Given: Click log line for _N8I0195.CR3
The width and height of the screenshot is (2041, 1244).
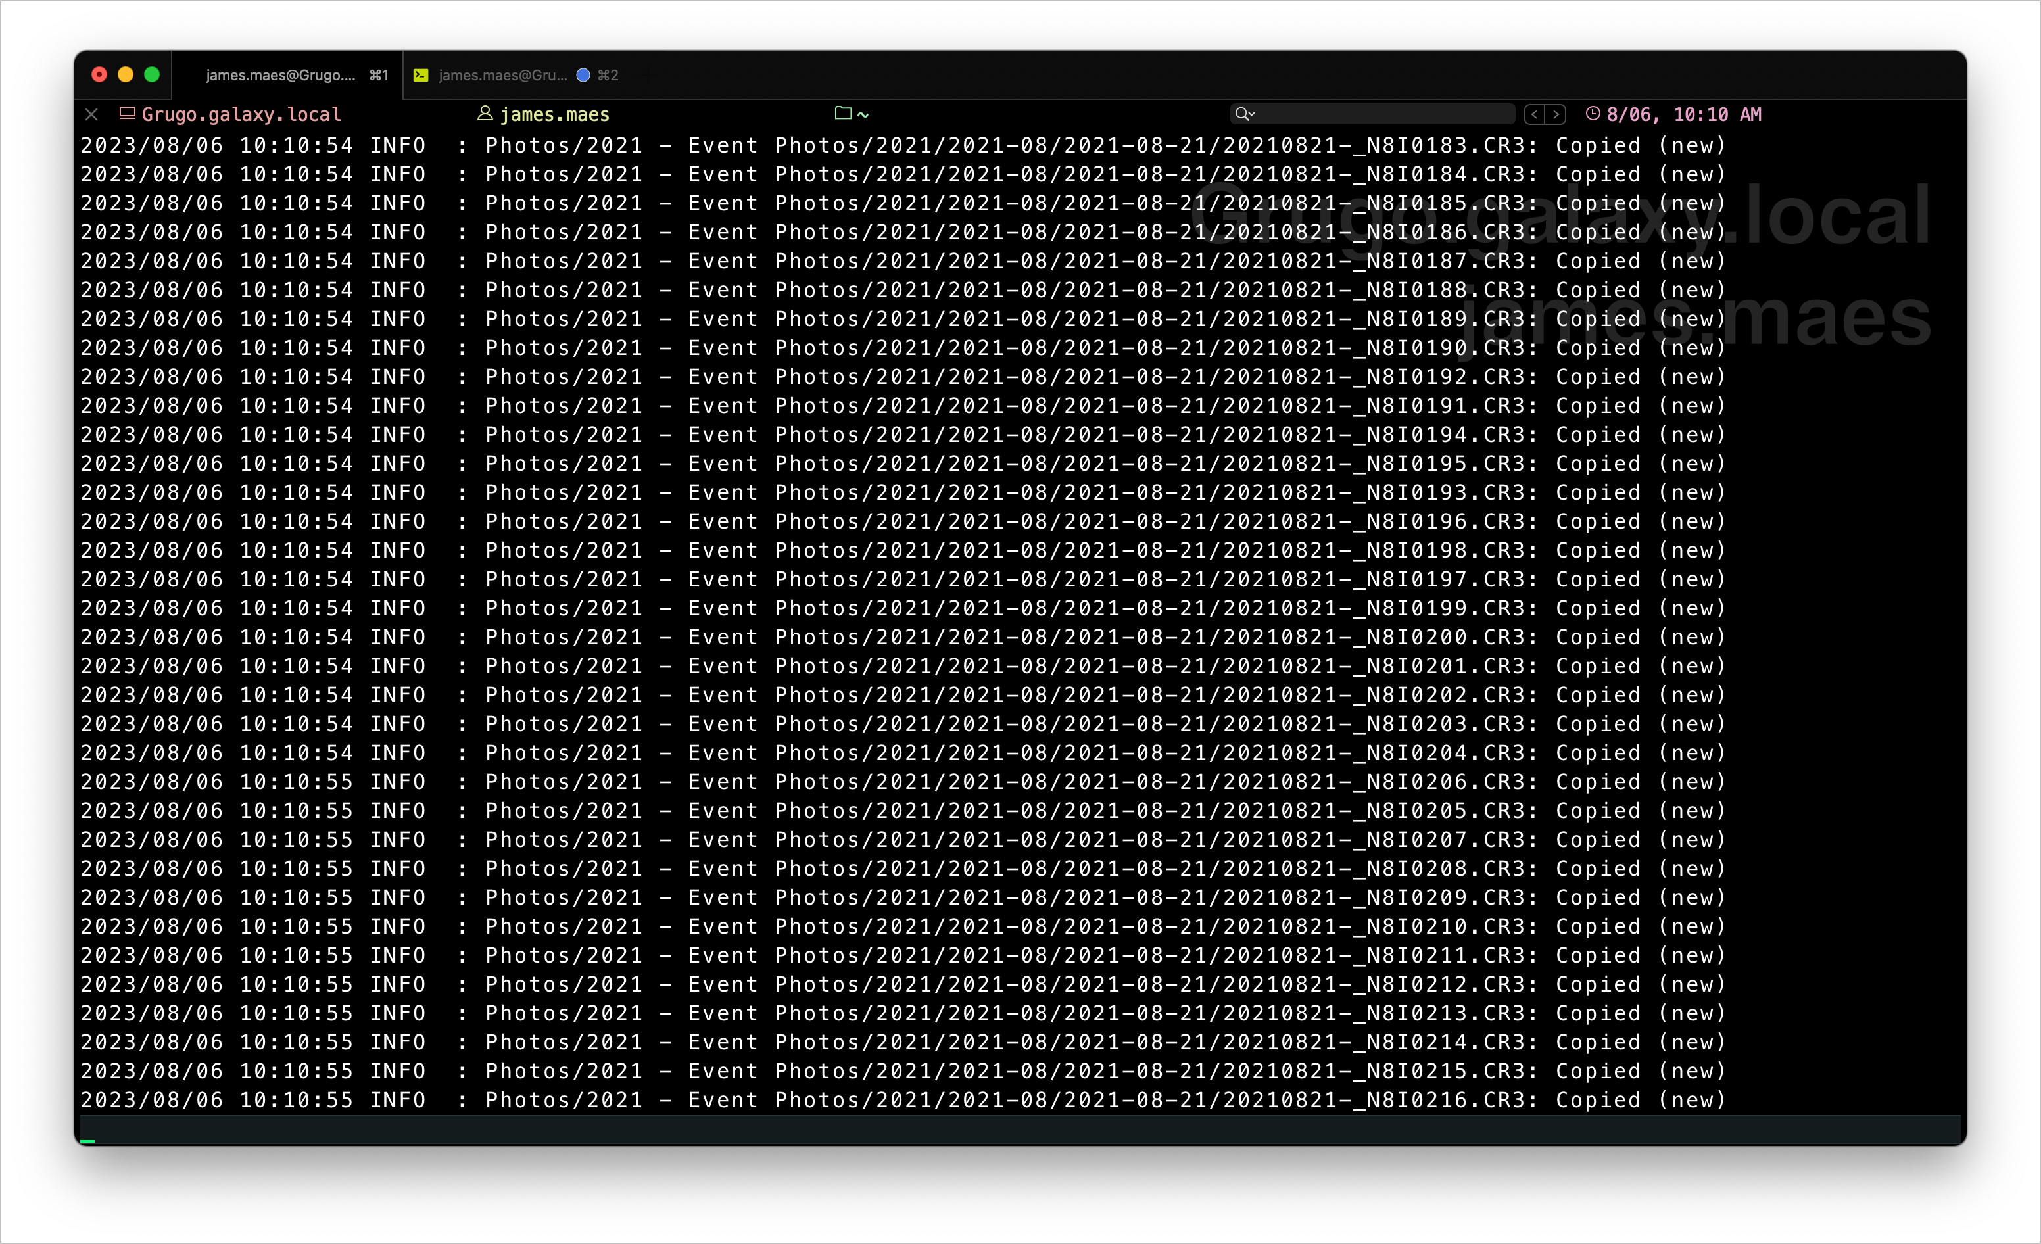Looking at the screenshot, I should 903,465.
